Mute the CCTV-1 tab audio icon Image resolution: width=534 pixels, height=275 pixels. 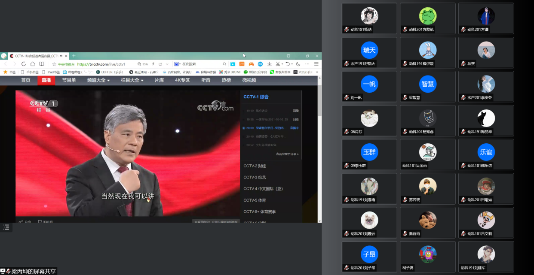pyautogui.click(x=61, y=56)
